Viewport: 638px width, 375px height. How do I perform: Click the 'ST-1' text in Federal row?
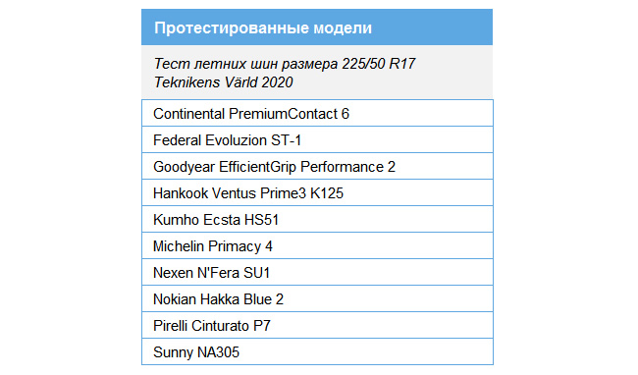(x=286, y=140)
